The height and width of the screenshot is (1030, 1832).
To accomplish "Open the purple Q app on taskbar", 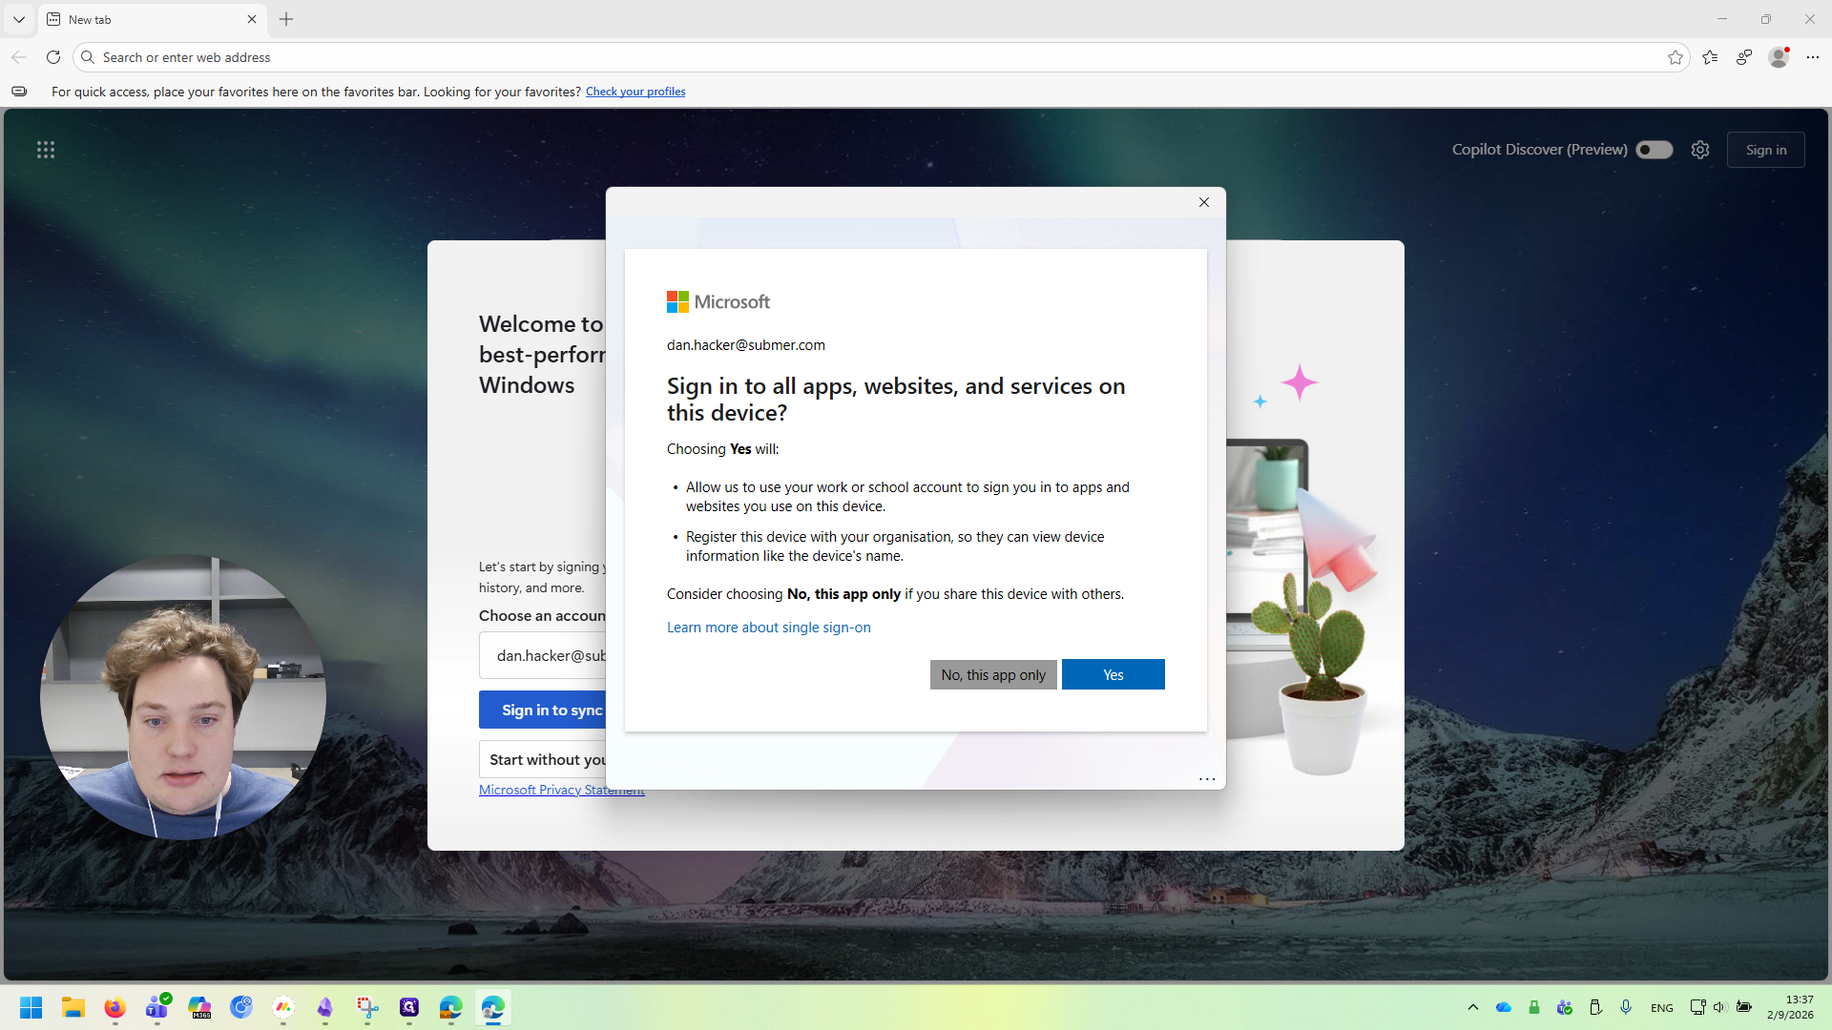I will click(409, 1007).
